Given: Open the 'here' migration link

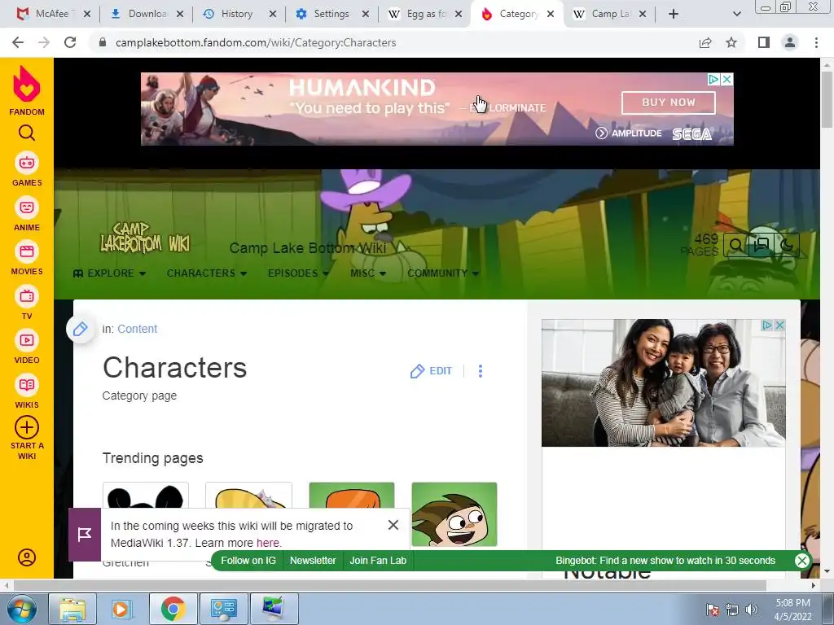Looking at the screenshot, I should coord(267,543).
